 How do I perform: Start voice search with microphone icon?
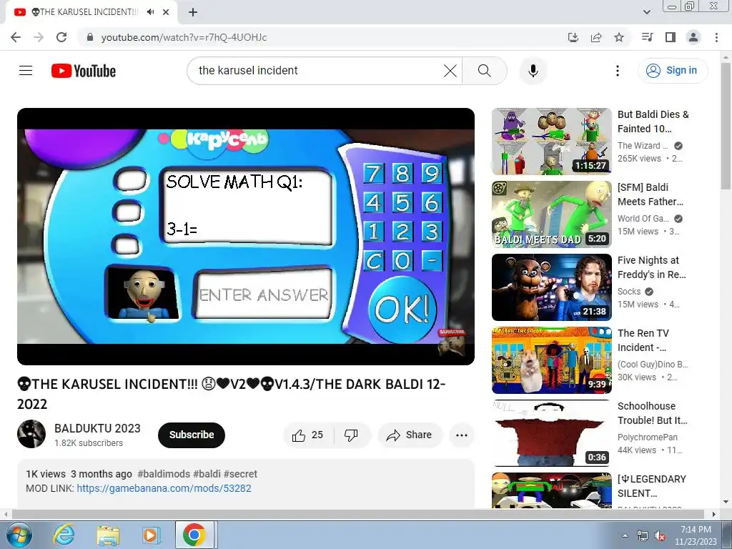tap(533, 71)
